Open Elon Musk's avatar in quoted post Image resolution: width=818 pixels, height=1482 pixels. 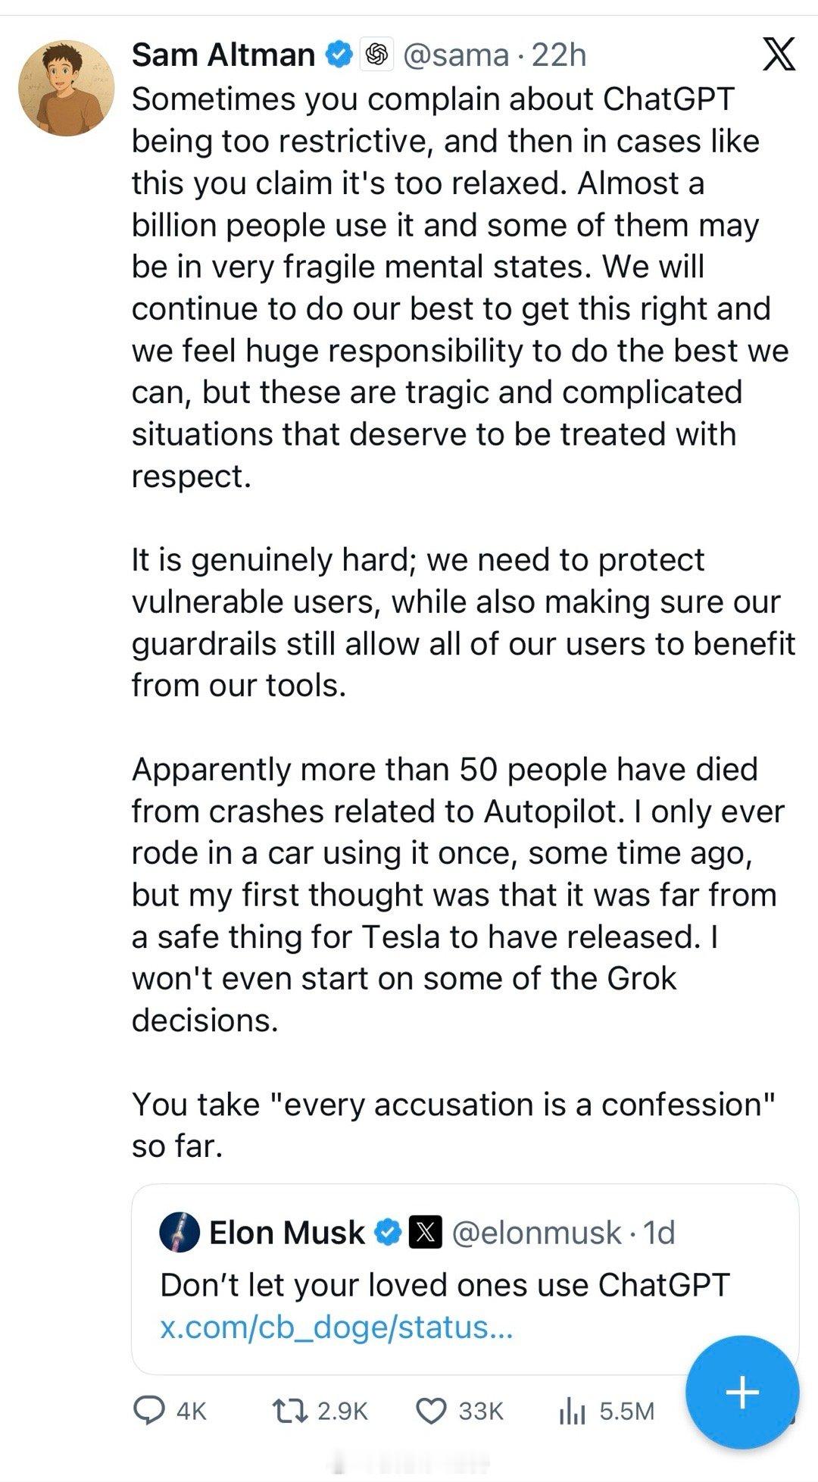(180, 1233)
